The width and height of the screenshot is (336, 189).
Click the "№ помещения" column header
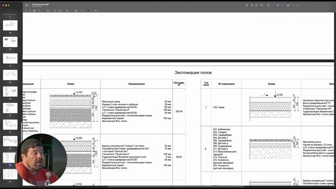tap(226, 84)
